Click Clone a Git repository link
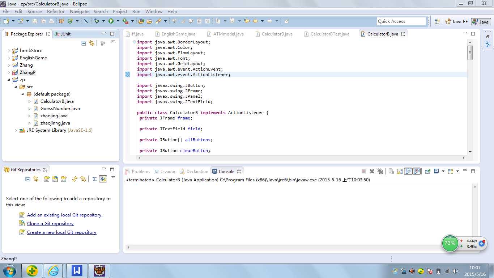Image resolution: width=494 pixels, height=278 pixels. [50, 224]
